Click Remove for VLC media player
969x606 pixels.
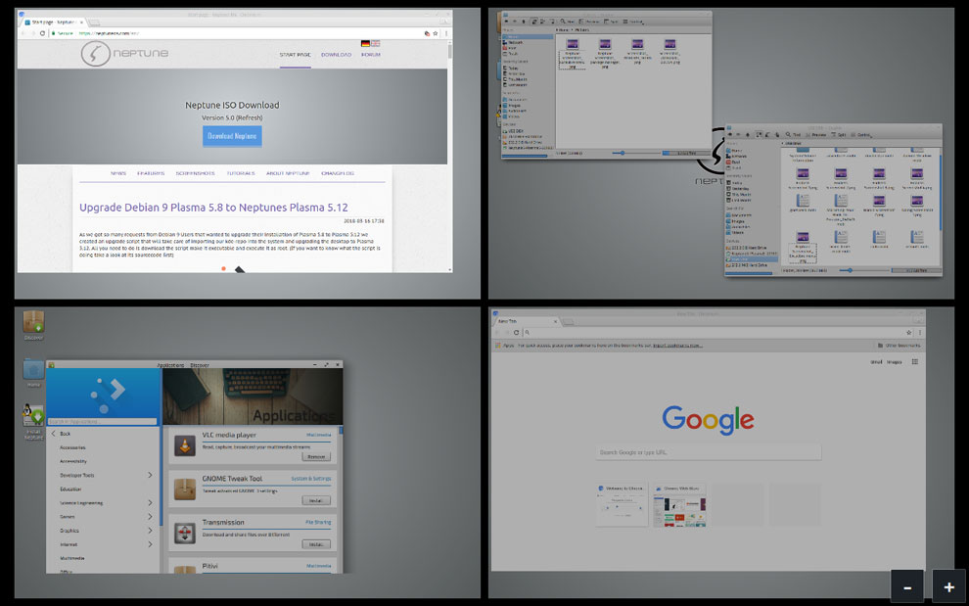[316, 456]
